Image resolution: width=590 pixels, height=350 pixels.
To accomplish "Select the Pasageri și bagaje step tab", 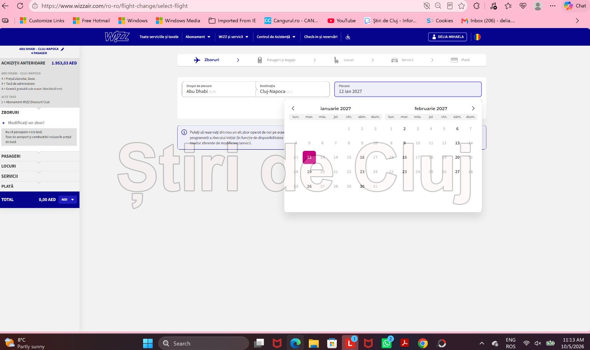I will pos(276,60).
